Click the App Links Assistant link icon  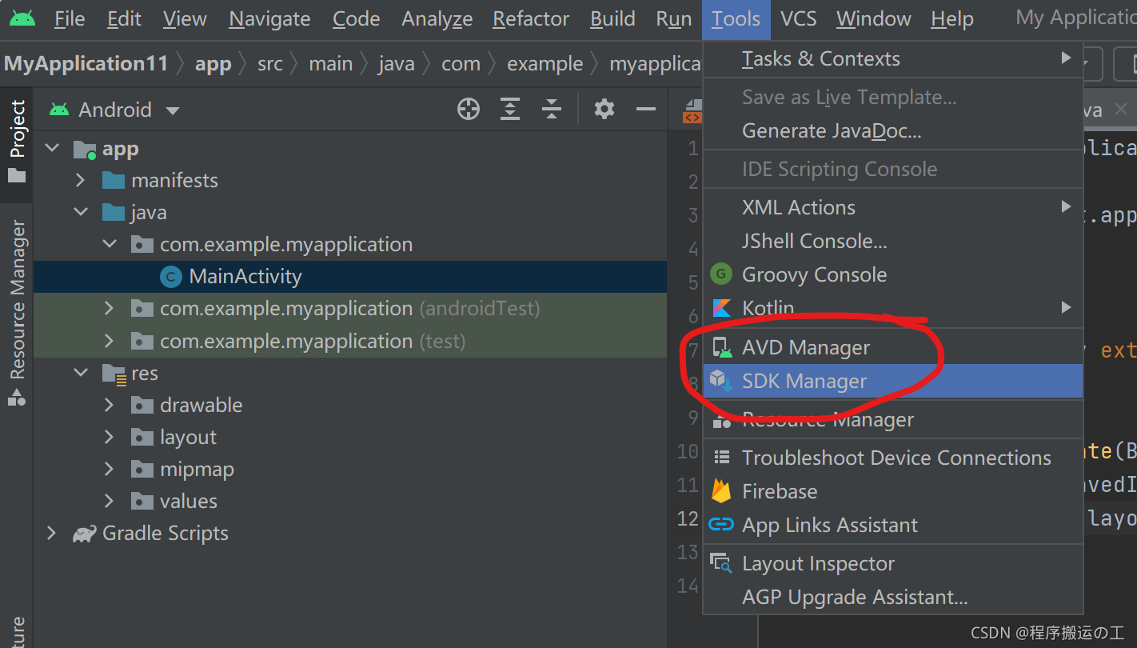tap(721, 525)
